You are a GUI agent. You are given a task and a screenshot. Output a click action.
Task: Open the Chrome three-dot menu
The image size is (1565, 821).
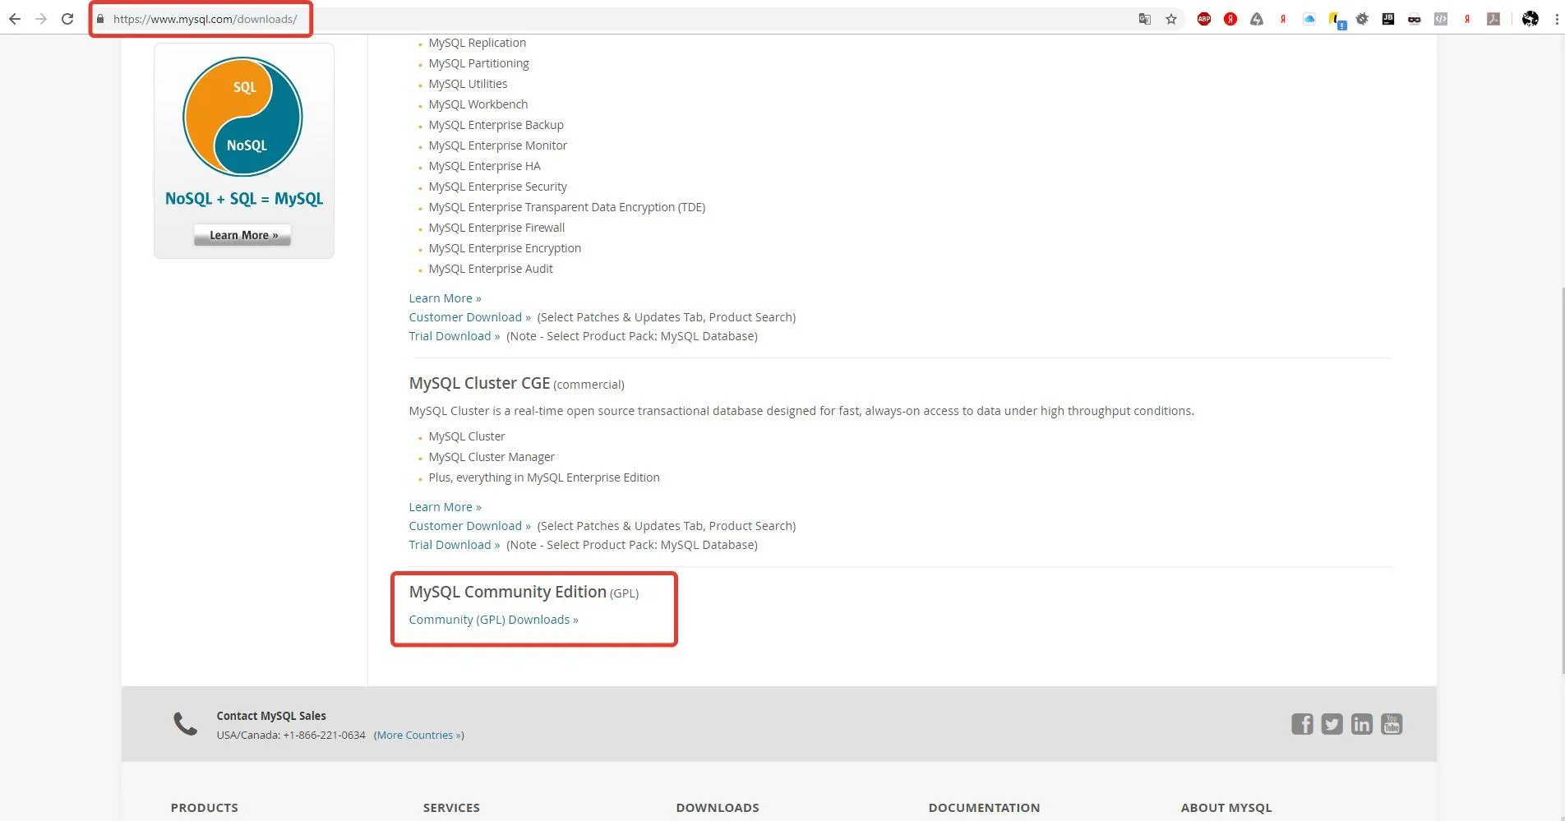1557,19
